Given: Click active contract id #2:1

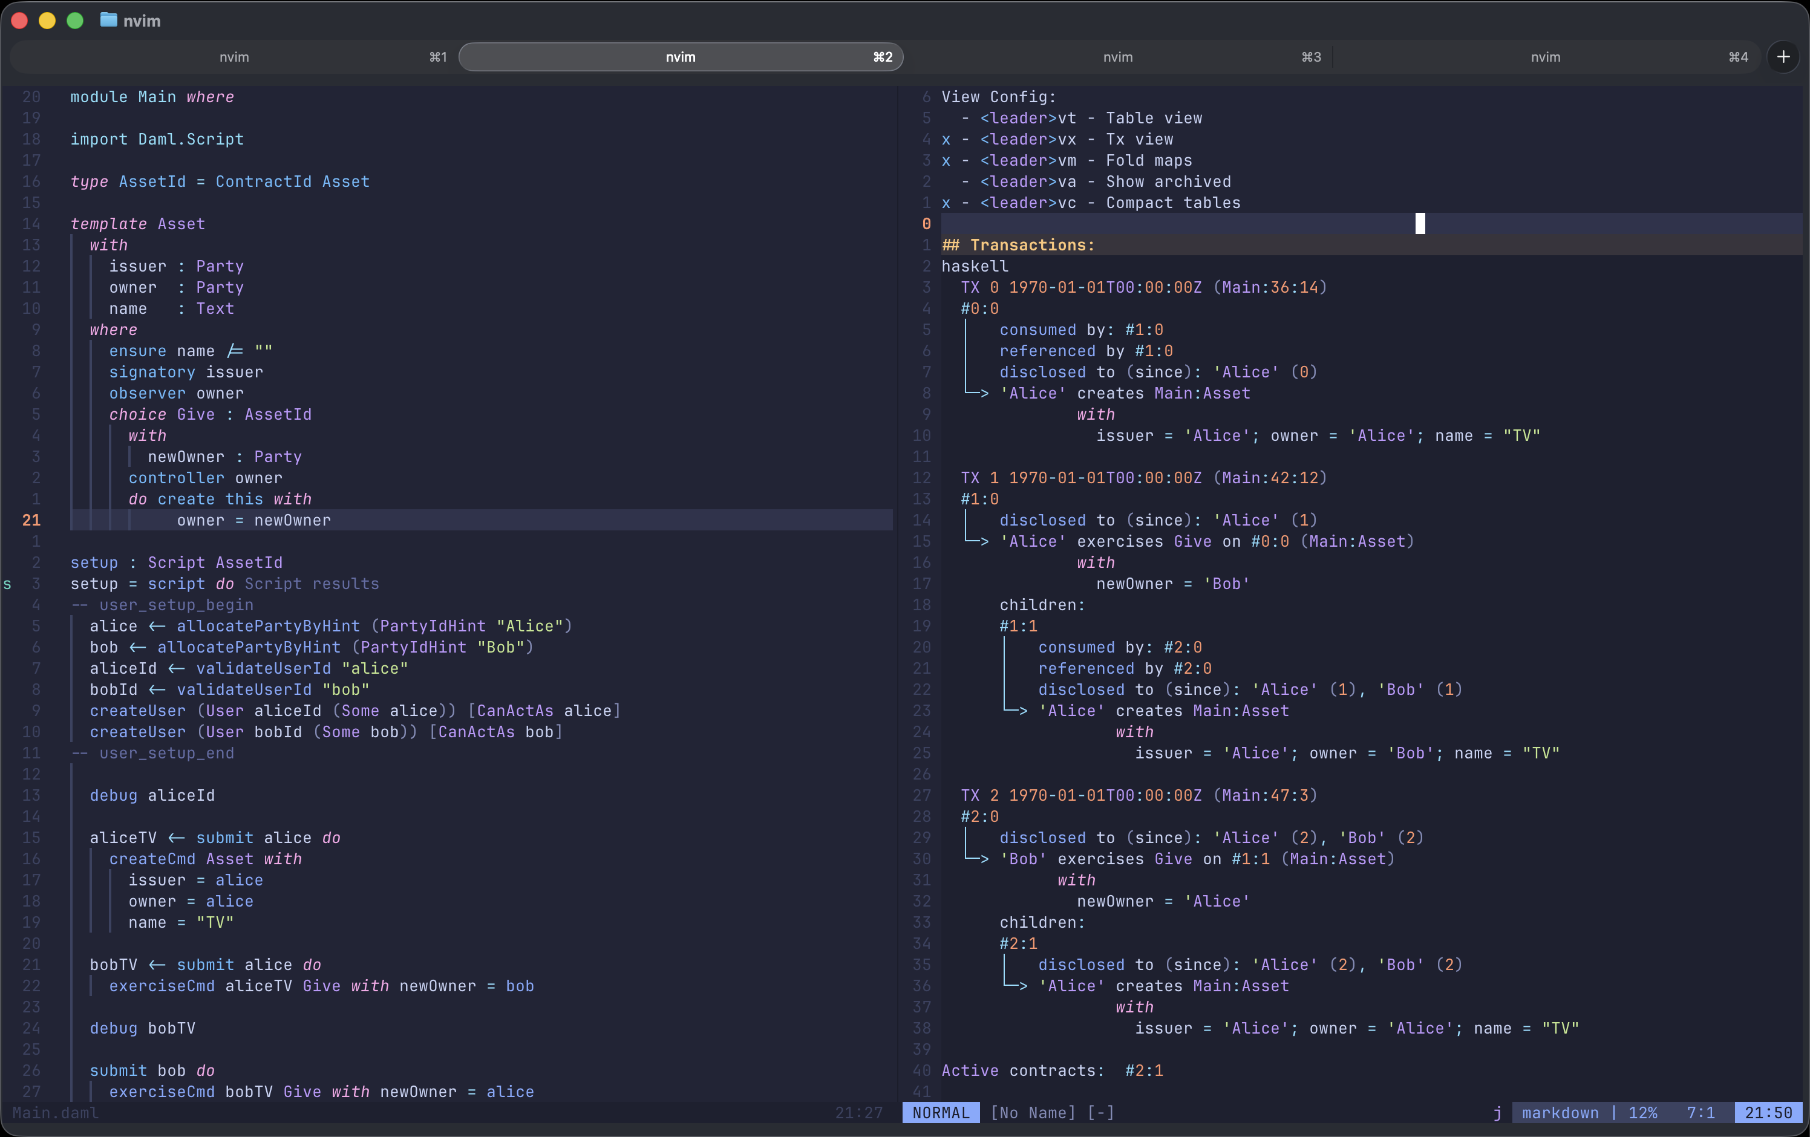Looking at the screenshot, I should pyautogui.click(x=1144, y=1070).
